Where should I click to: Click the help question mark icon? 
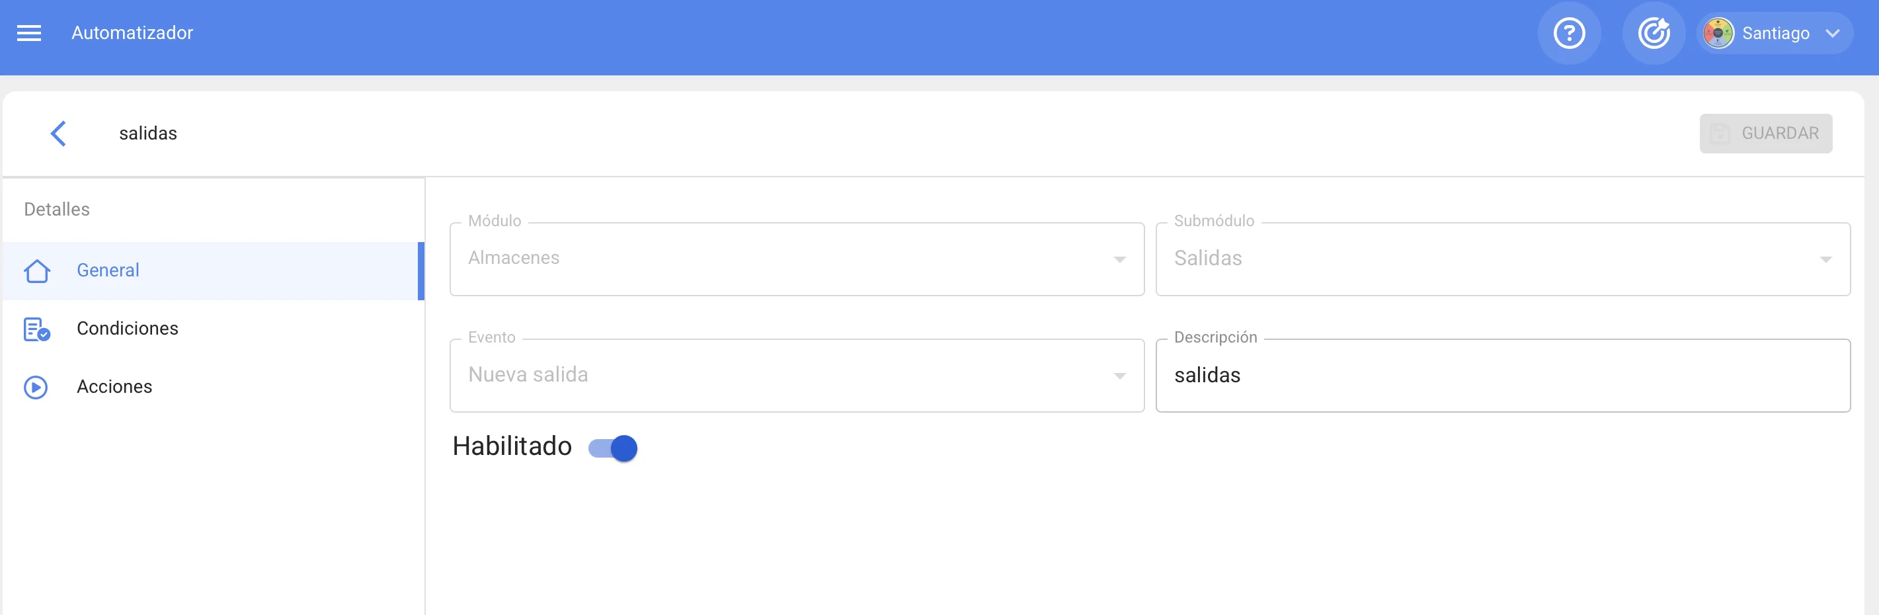(x=1569, y=33)
